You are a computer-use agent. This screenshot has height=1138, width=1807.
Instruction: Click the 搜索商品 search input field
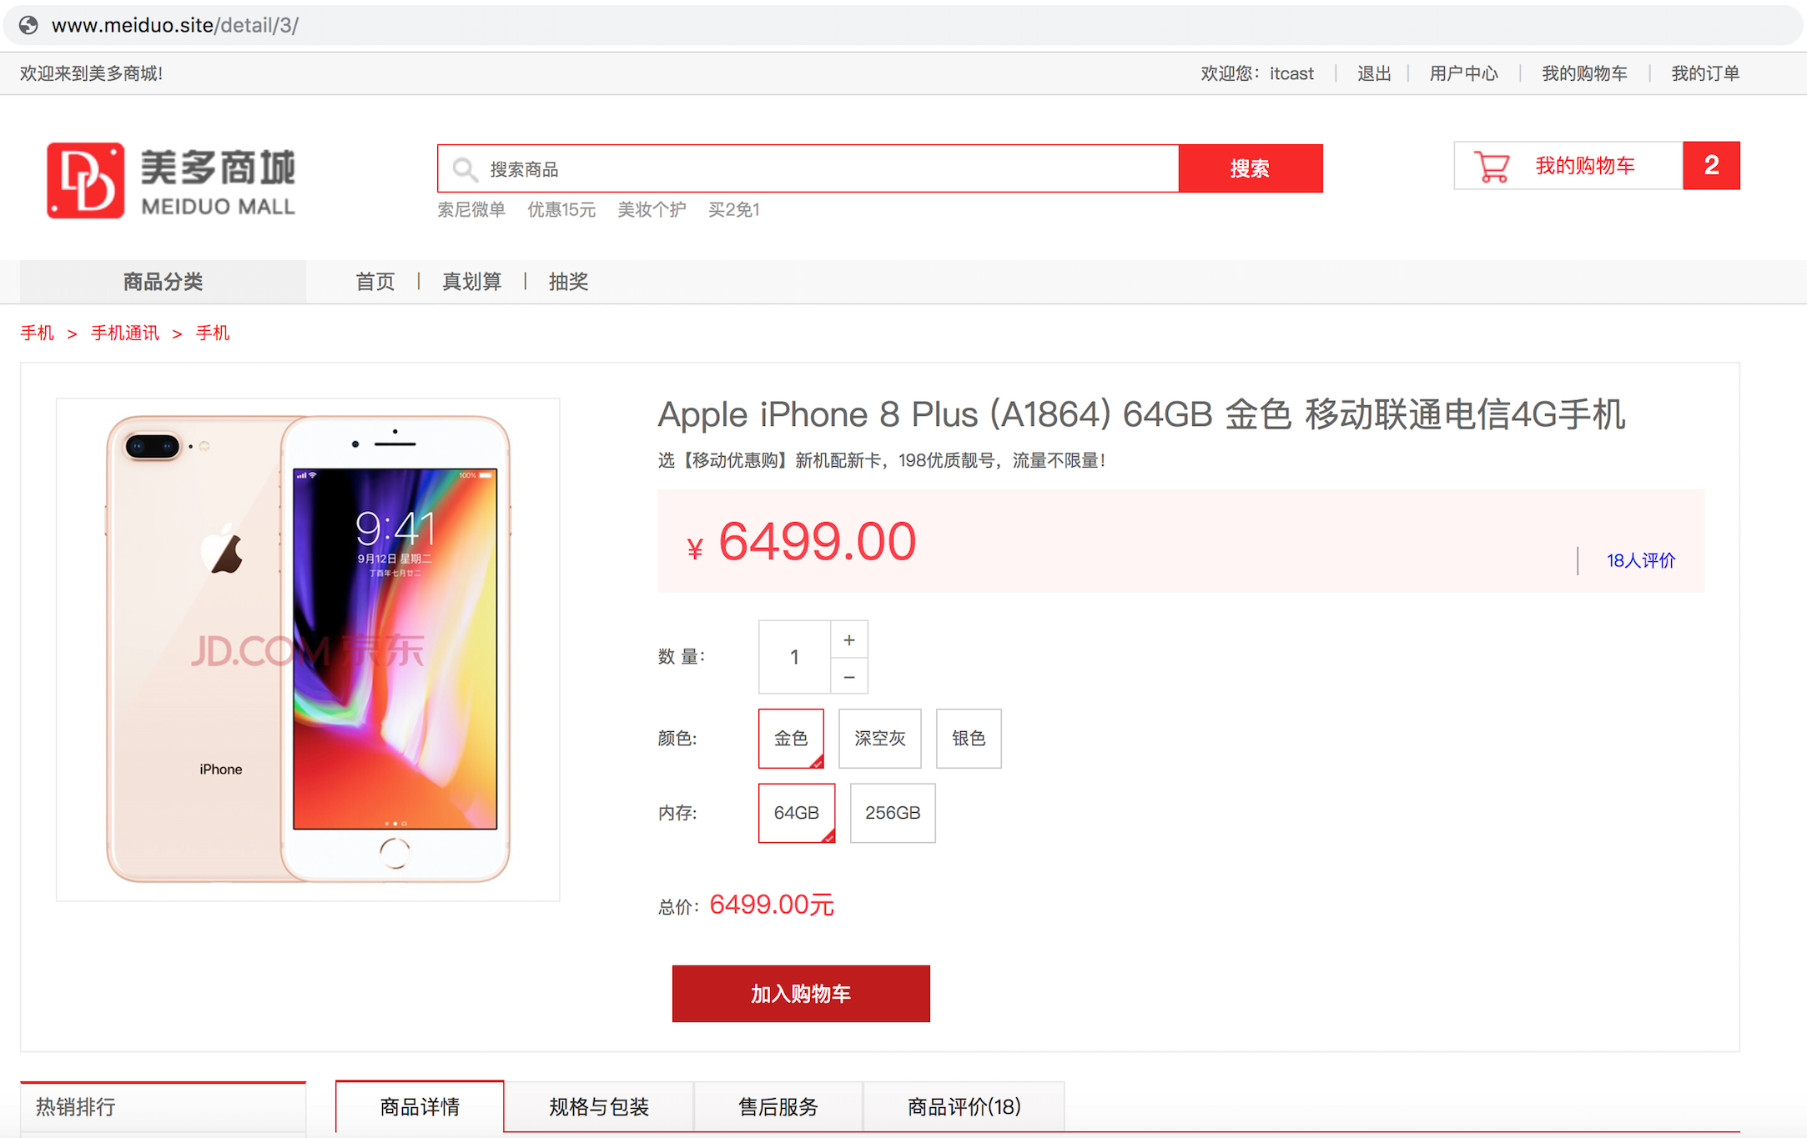pos(808,168)
